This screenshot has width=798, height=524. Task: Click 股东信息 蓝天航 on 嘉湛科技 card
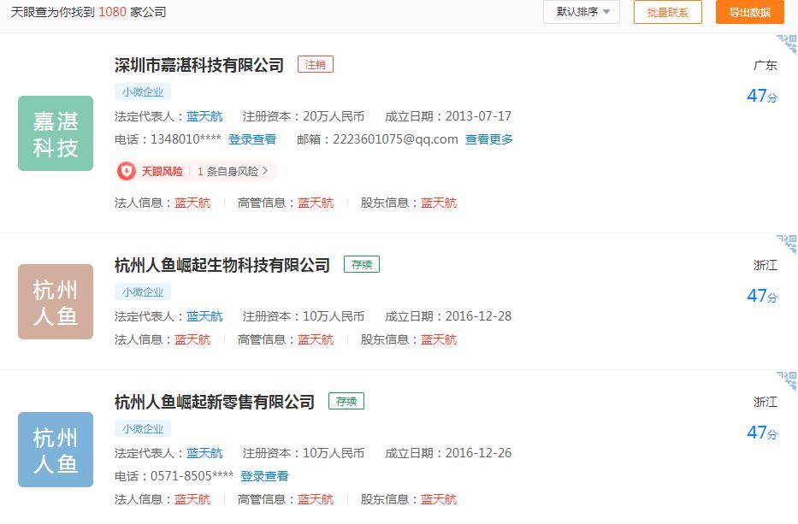[439, 203]
